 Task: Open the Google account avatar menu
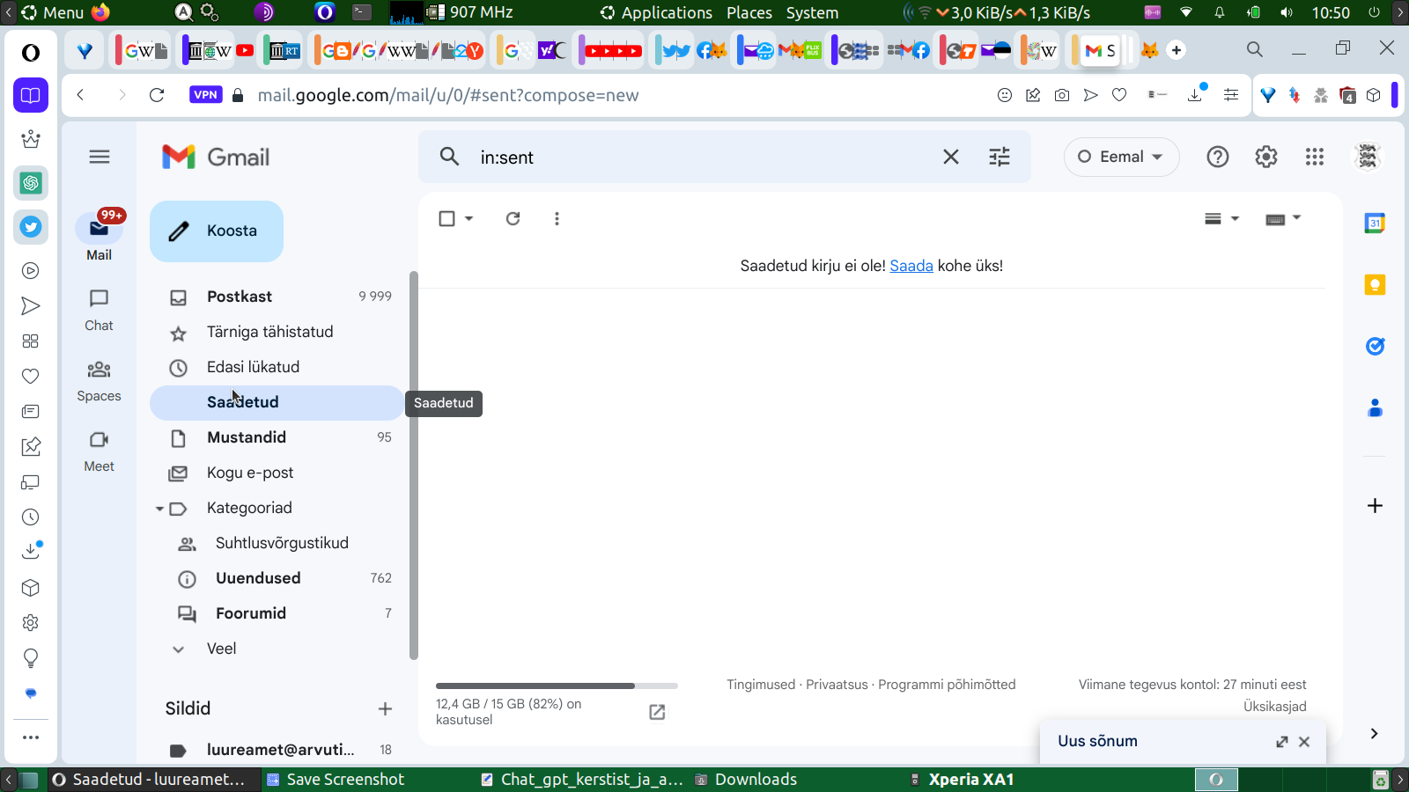[1368, 157]
